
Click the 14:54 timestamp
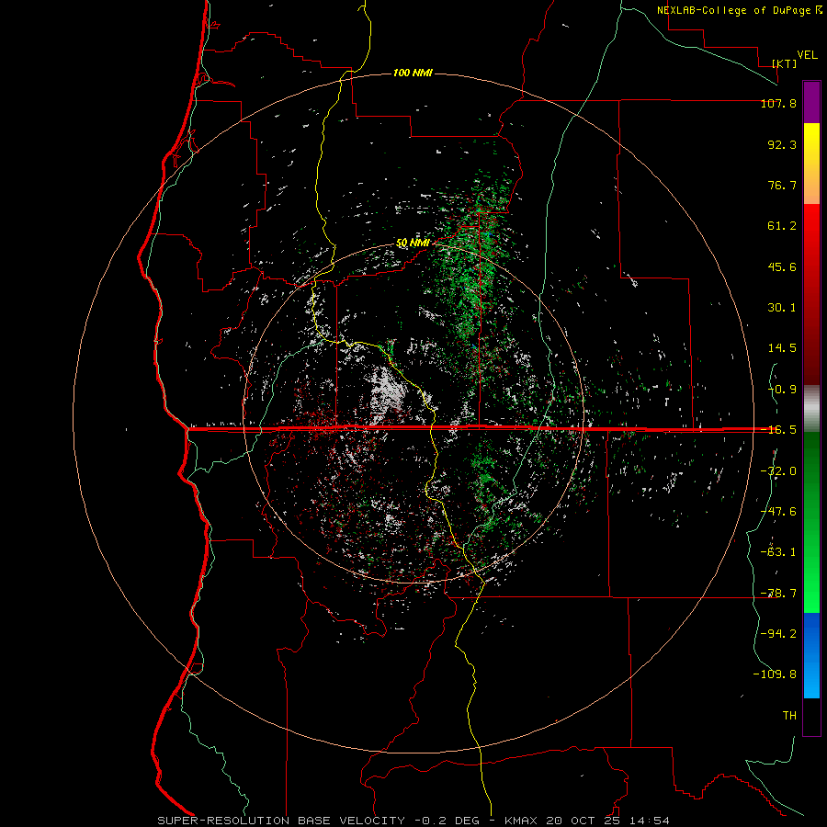coord(651,821)
